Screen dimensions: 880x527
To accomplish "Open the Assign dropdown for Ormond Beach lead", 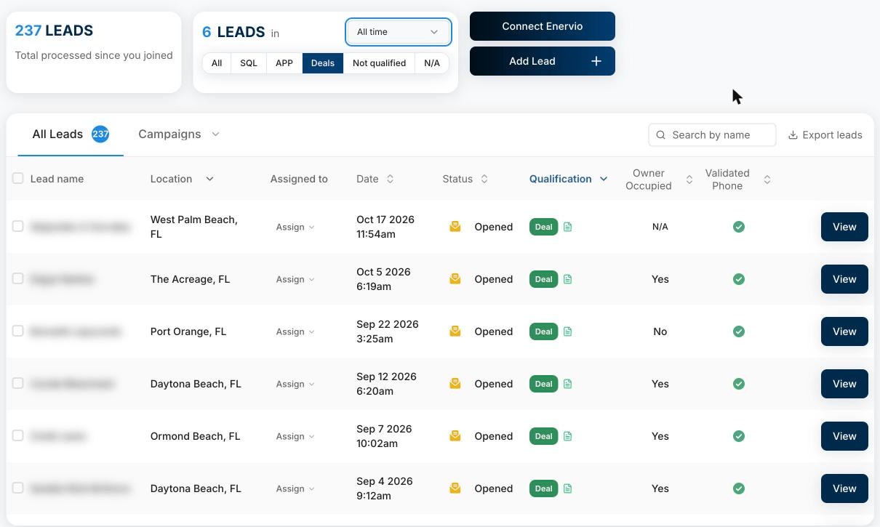I will (x=295, y=436).
